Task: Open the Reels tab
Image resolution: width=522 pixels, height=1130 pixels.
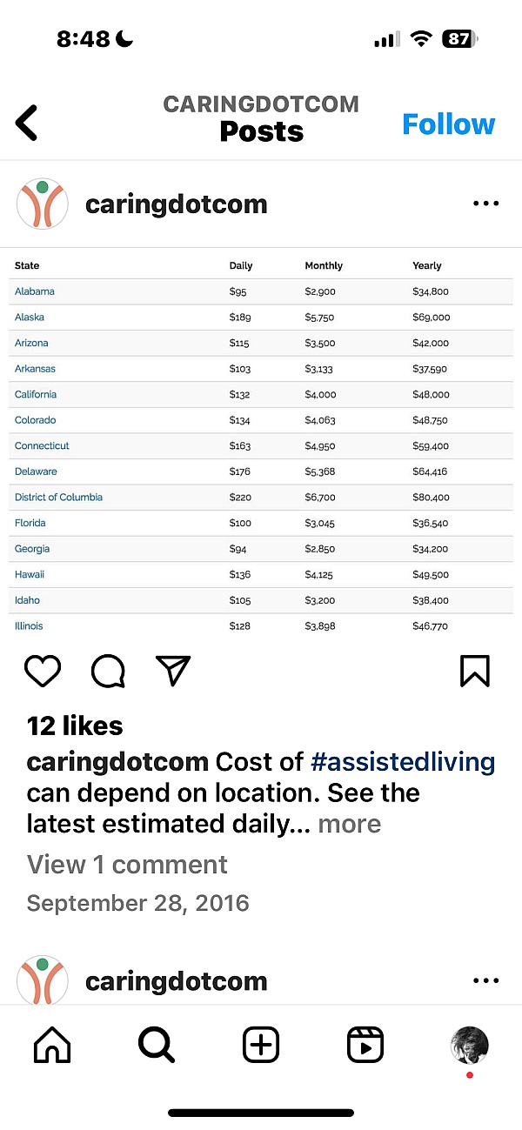Action: click(365, 1045)
